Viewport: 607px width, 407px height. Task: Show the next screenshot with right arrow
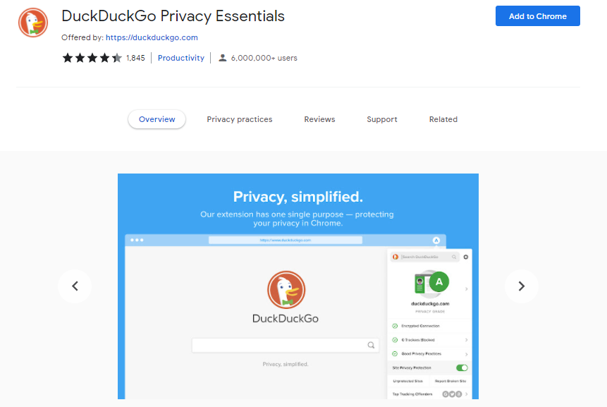pyautogui.click(x=522, y=286)
